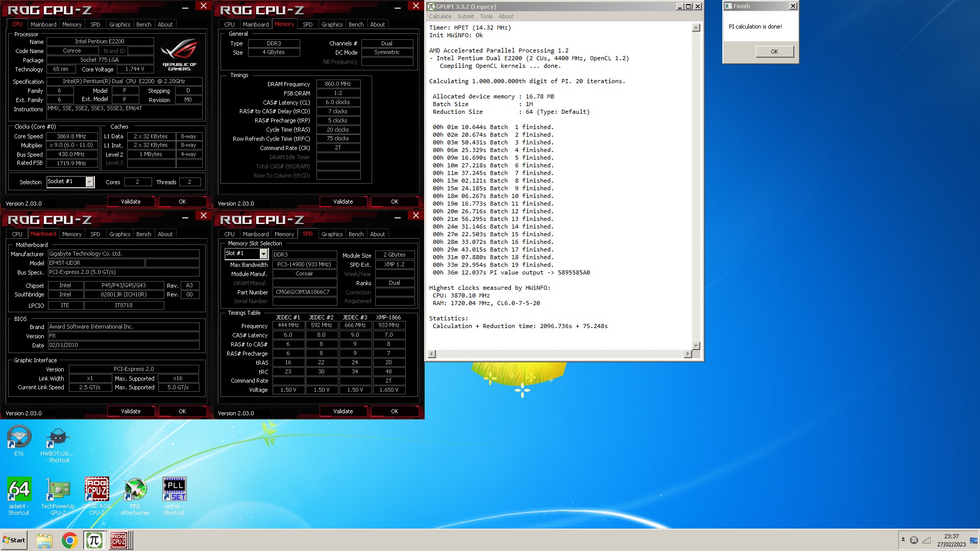Click the Core Voltage 1.744 V field
The width and height of the screenshot is (980, 551).
click(135, 69)
